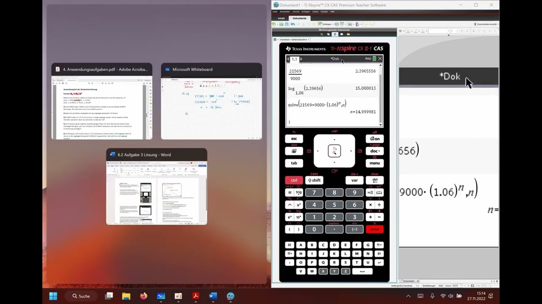Image resolution: width=542 pixels, height=304 pixels.
Task: Open the volume control in system tray
Action: coord(451,296)
